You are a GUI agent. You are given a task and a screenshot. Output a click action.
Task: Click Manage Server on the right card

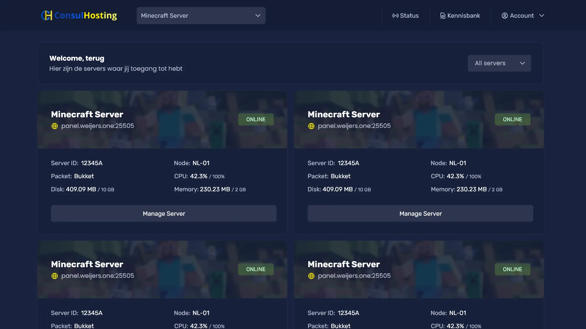tap(420, 214)
